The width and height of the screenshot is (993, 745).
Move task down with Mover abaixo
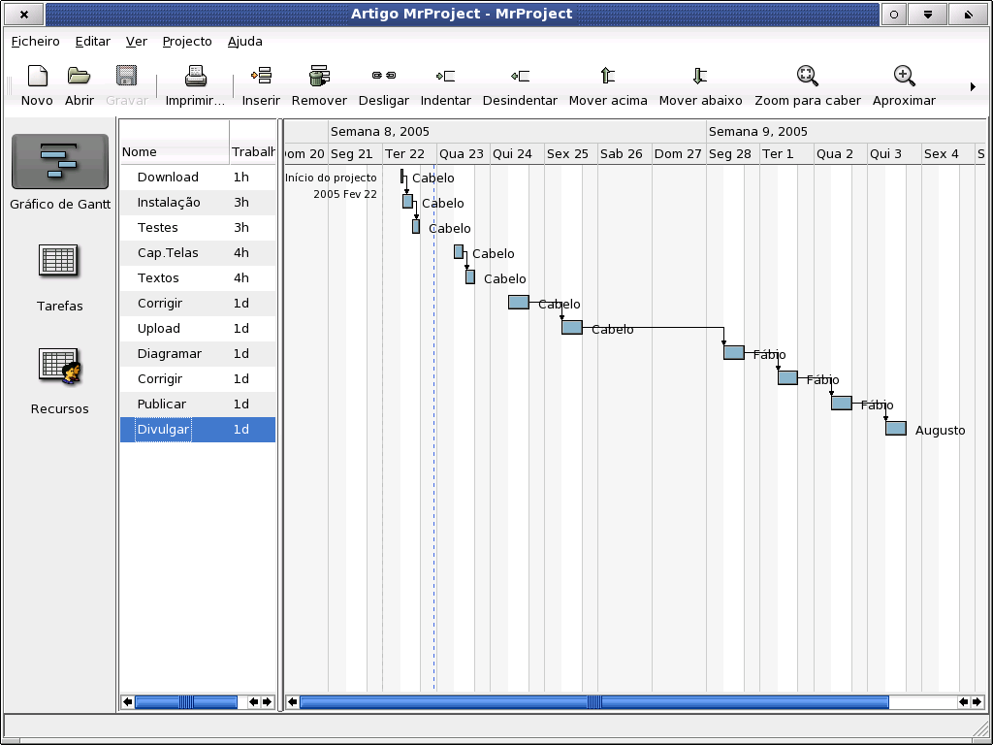[x=700, y=76]
